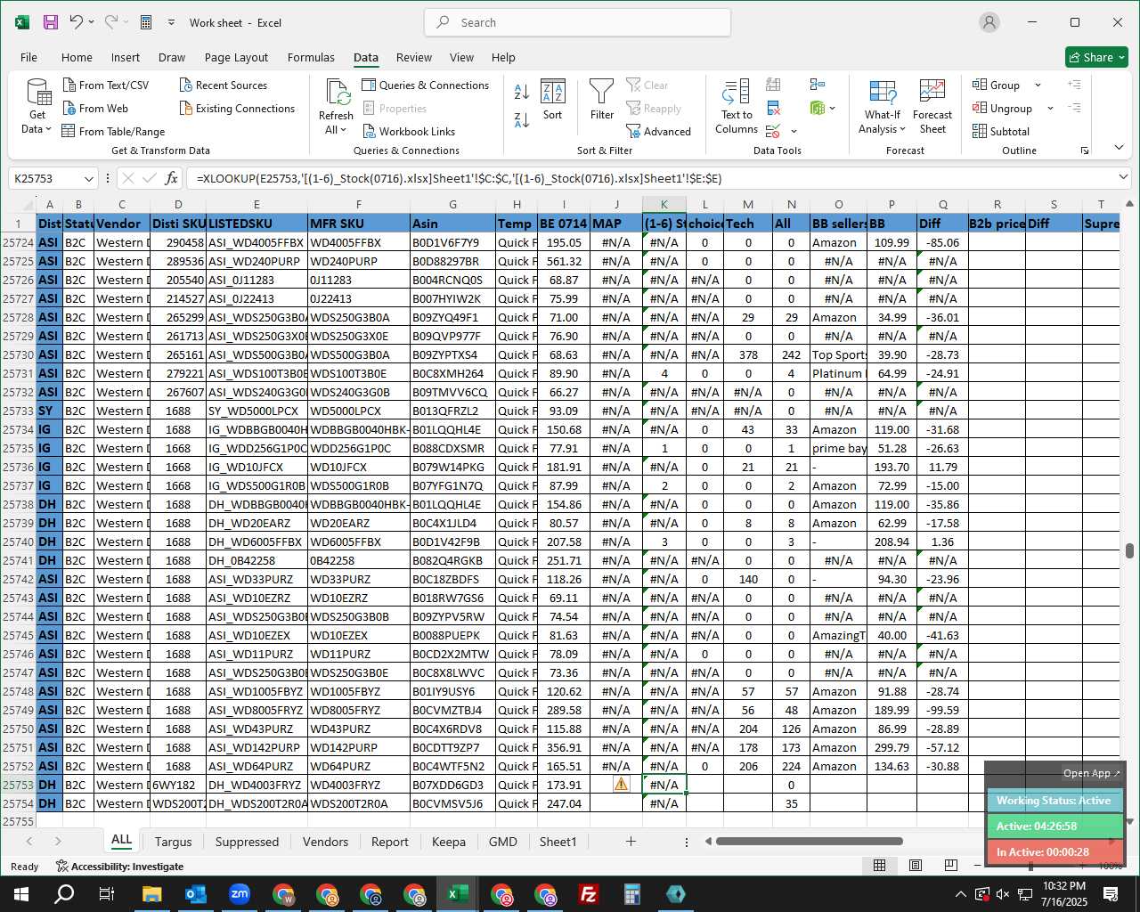Click in the Search box
Viewport: 1140px width, 912px height.
577,22
